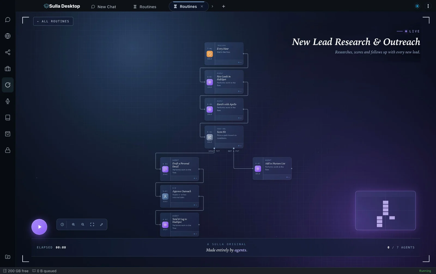436x274 pixels.
Task: Click the Score Fit routing icon
Action: (210, 137)
